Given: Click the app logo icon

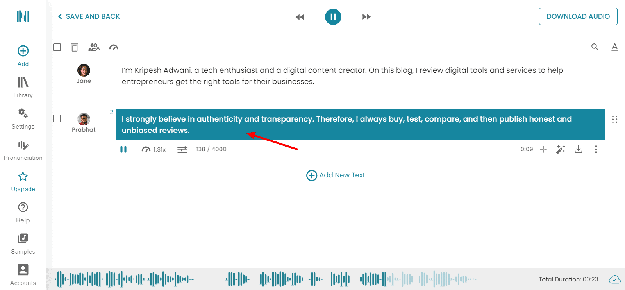Looking at the screenshot, I should (x=23, y=16).
